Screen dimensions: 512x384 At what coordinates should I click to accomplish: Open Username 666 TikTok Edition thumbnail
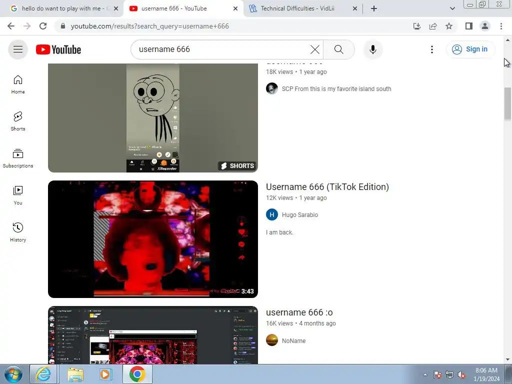153,239
